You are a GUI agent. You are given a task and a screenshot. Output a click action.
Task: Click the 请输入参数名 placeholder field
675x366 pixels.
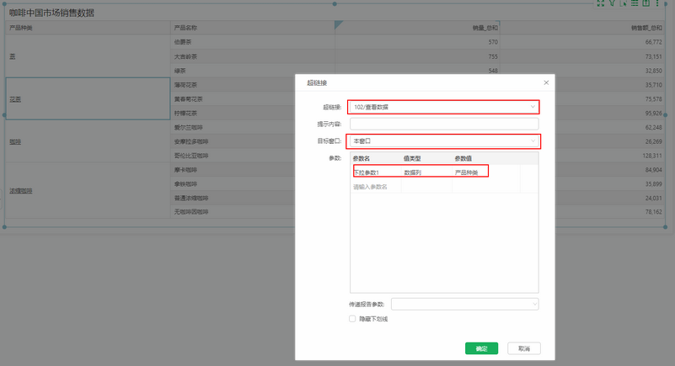(x=376, y=187)
